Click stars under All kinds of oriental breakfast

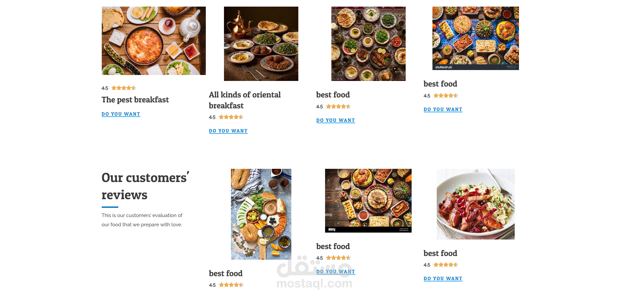(231, 117)
